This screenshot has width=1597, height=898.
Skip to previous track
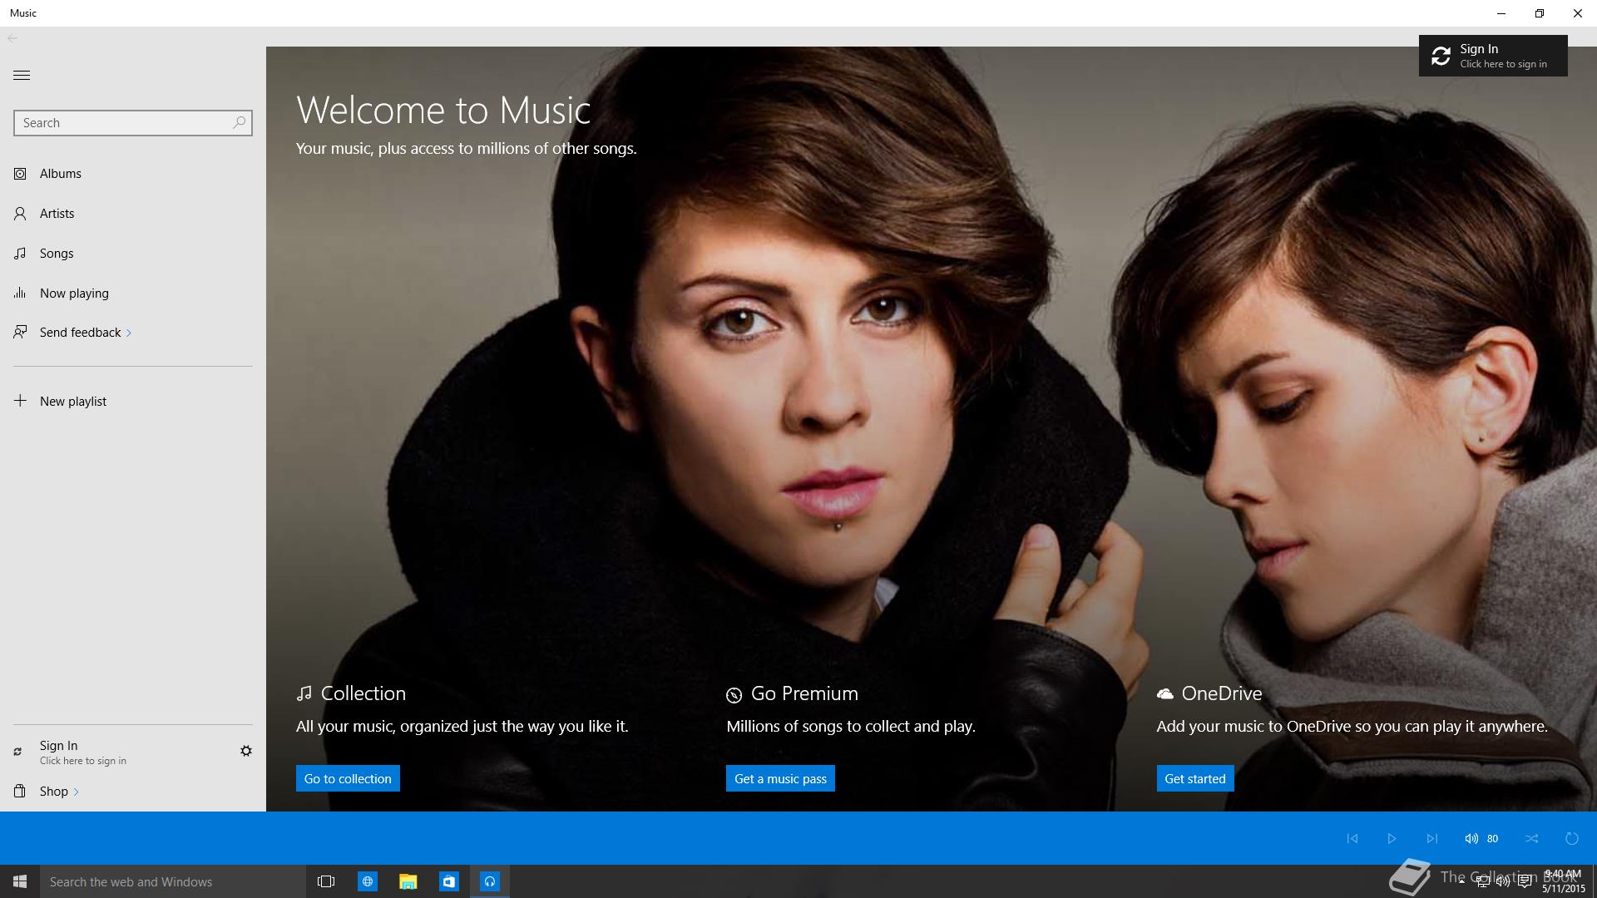1352,838
